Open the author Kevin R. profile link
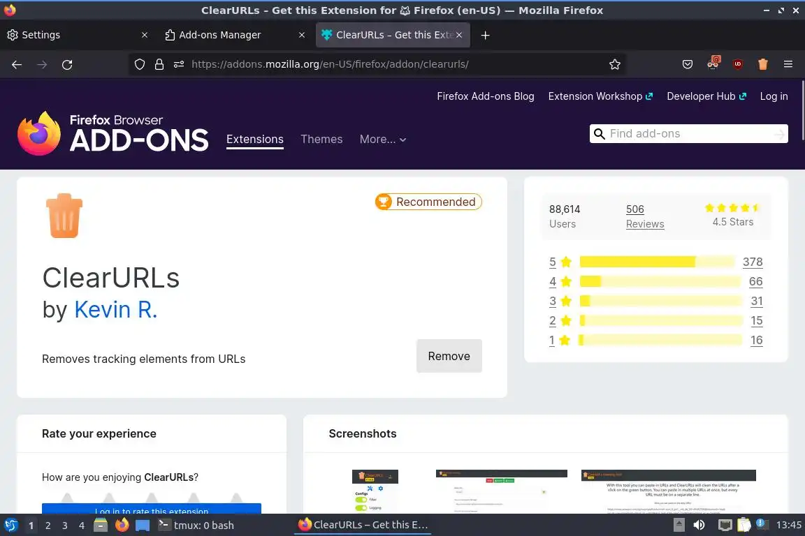This screenshot has height=536, width=805. (x=115, y=309)
